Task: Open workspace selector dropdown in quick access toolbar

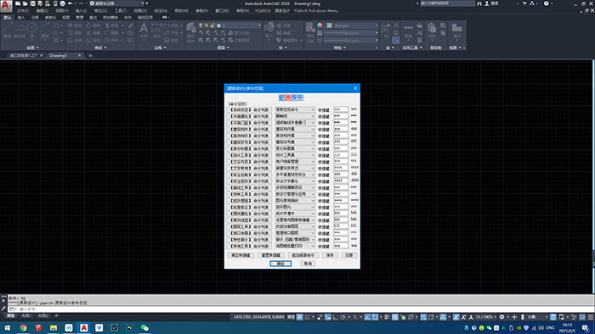Action: (x=117, y=3)
